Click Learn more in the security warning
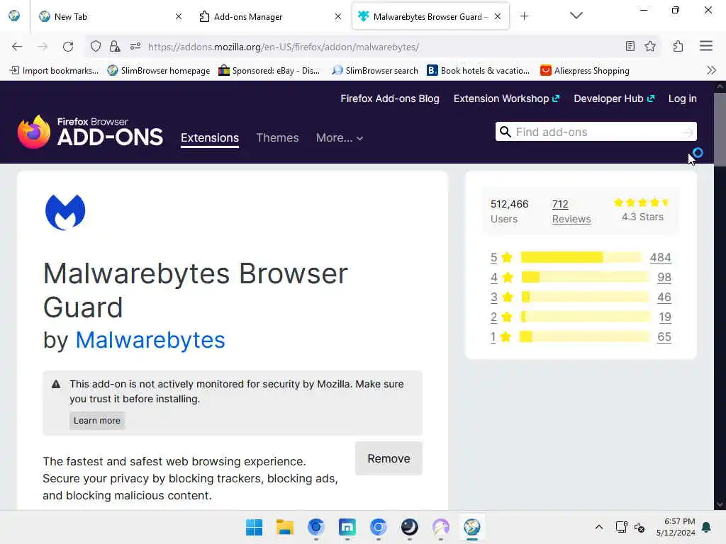 [96, 421]
